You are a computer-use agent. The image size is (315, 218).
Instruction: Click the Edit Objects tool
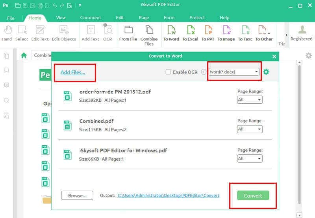64,33
